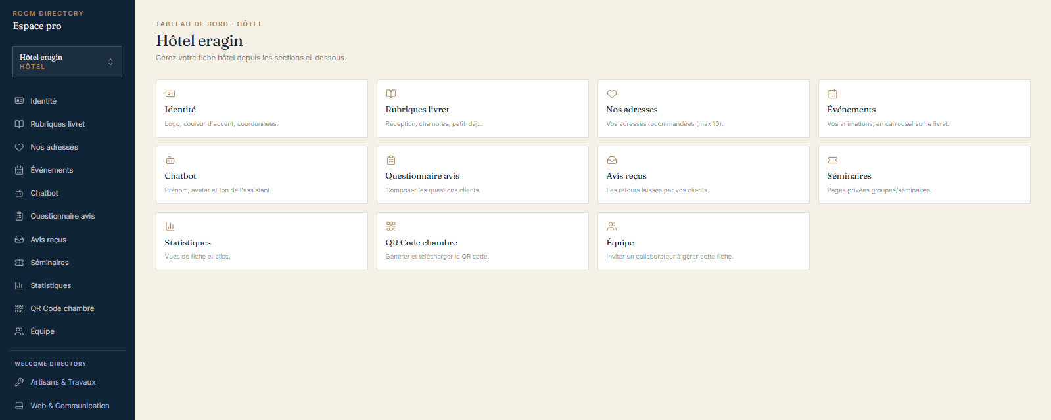The height and width of the screenshot is (420, 1051).
Task: Open the Nos adresses card title
Action: [x=632, y=110]
